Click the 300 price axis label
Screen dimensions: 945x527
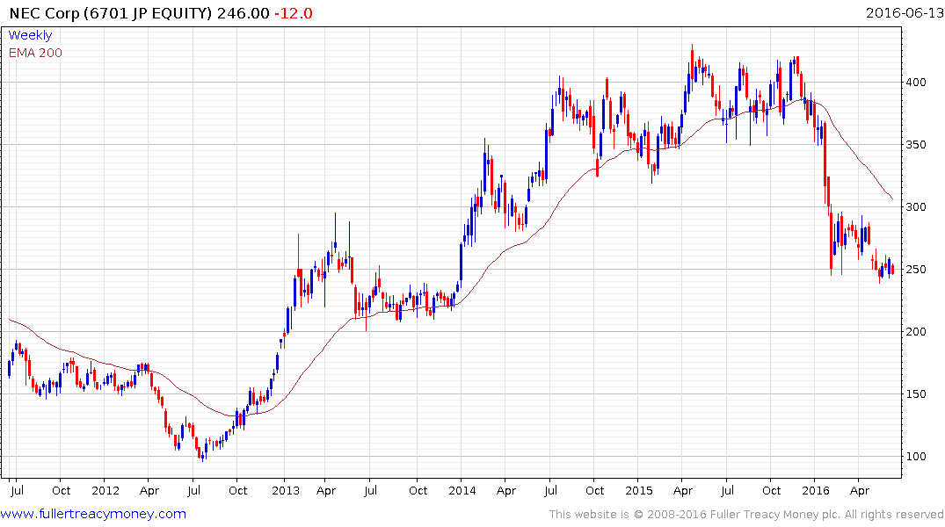point(916,206)
